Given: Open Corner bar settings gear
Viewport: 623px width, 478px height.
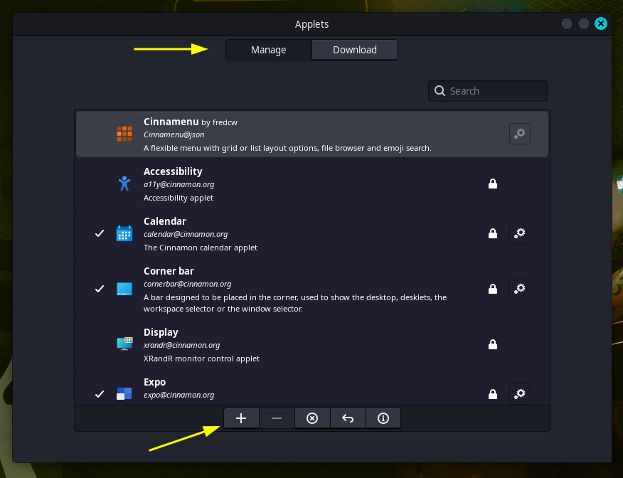Looking at the screenshot, I should point(520,288).
